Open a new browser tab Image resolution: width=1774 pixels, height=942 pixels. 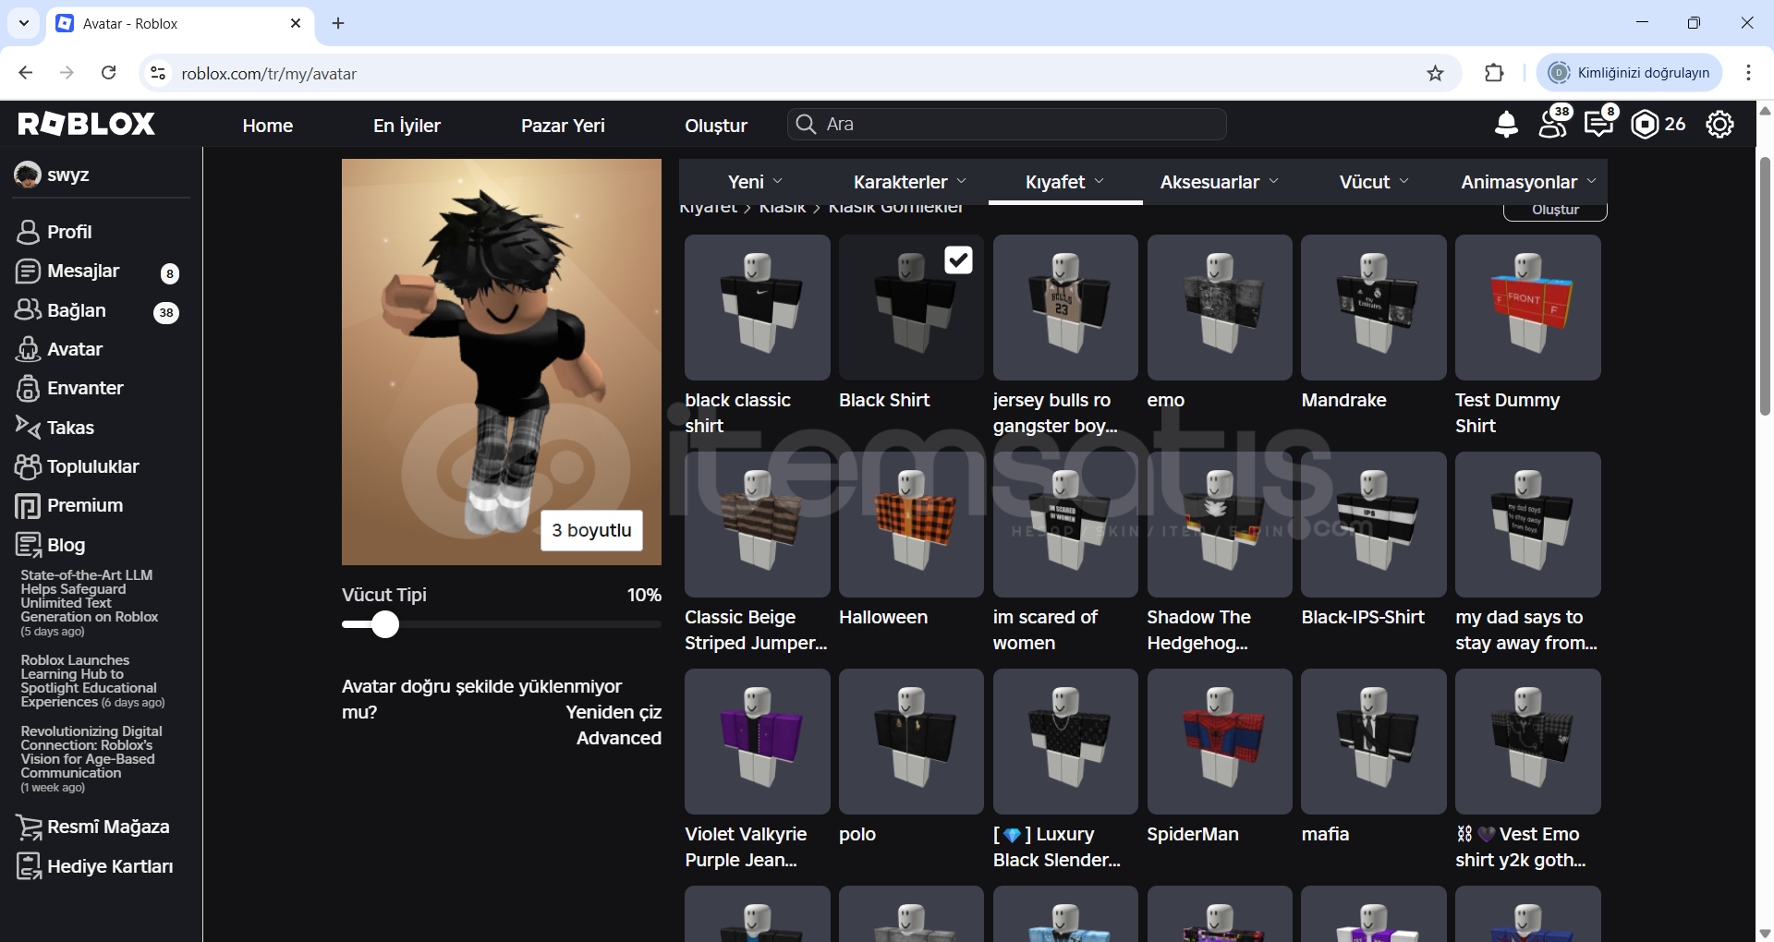(338, 23)
